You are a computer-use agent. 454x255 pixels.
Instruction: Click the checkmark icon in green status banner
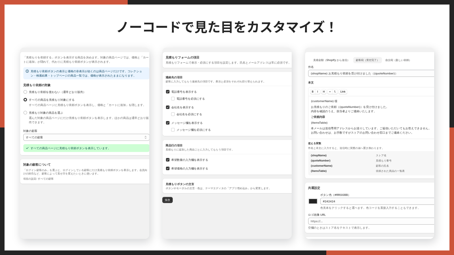pyautogui.click(x=27, y=148)
